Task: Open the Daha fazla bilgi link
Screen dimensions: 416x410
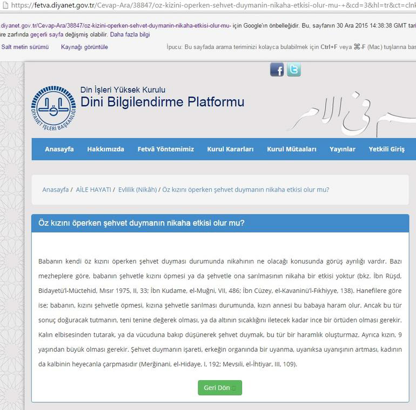Action: [x=130, y=35]
